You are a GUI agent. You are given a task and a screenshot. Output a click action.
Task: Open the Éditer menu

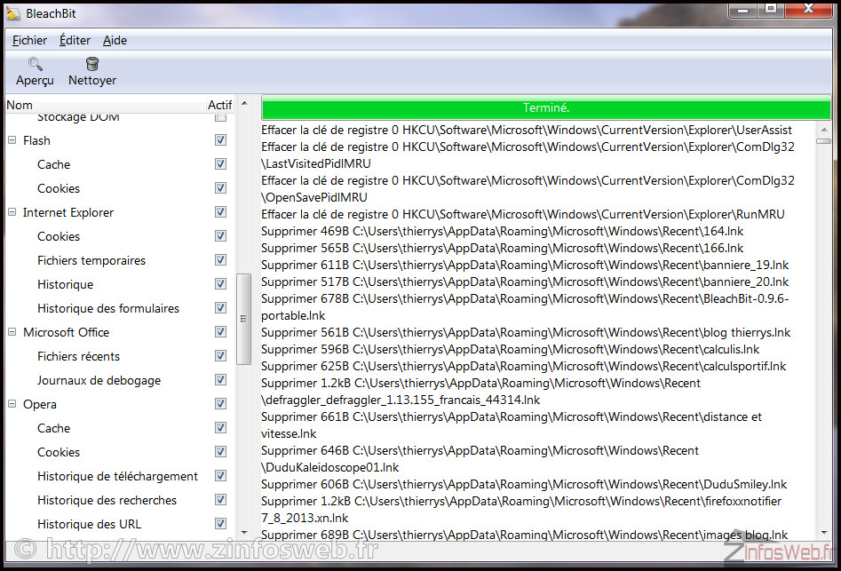click(75, 40)
